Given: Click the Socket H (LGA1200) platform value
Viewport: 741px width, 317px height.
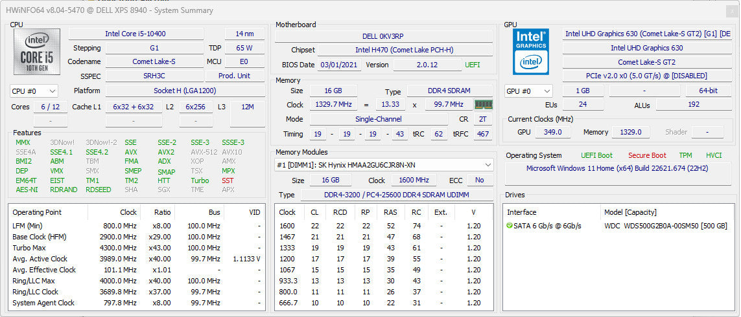Looking at the screenshot, I should tap(185, 91).
